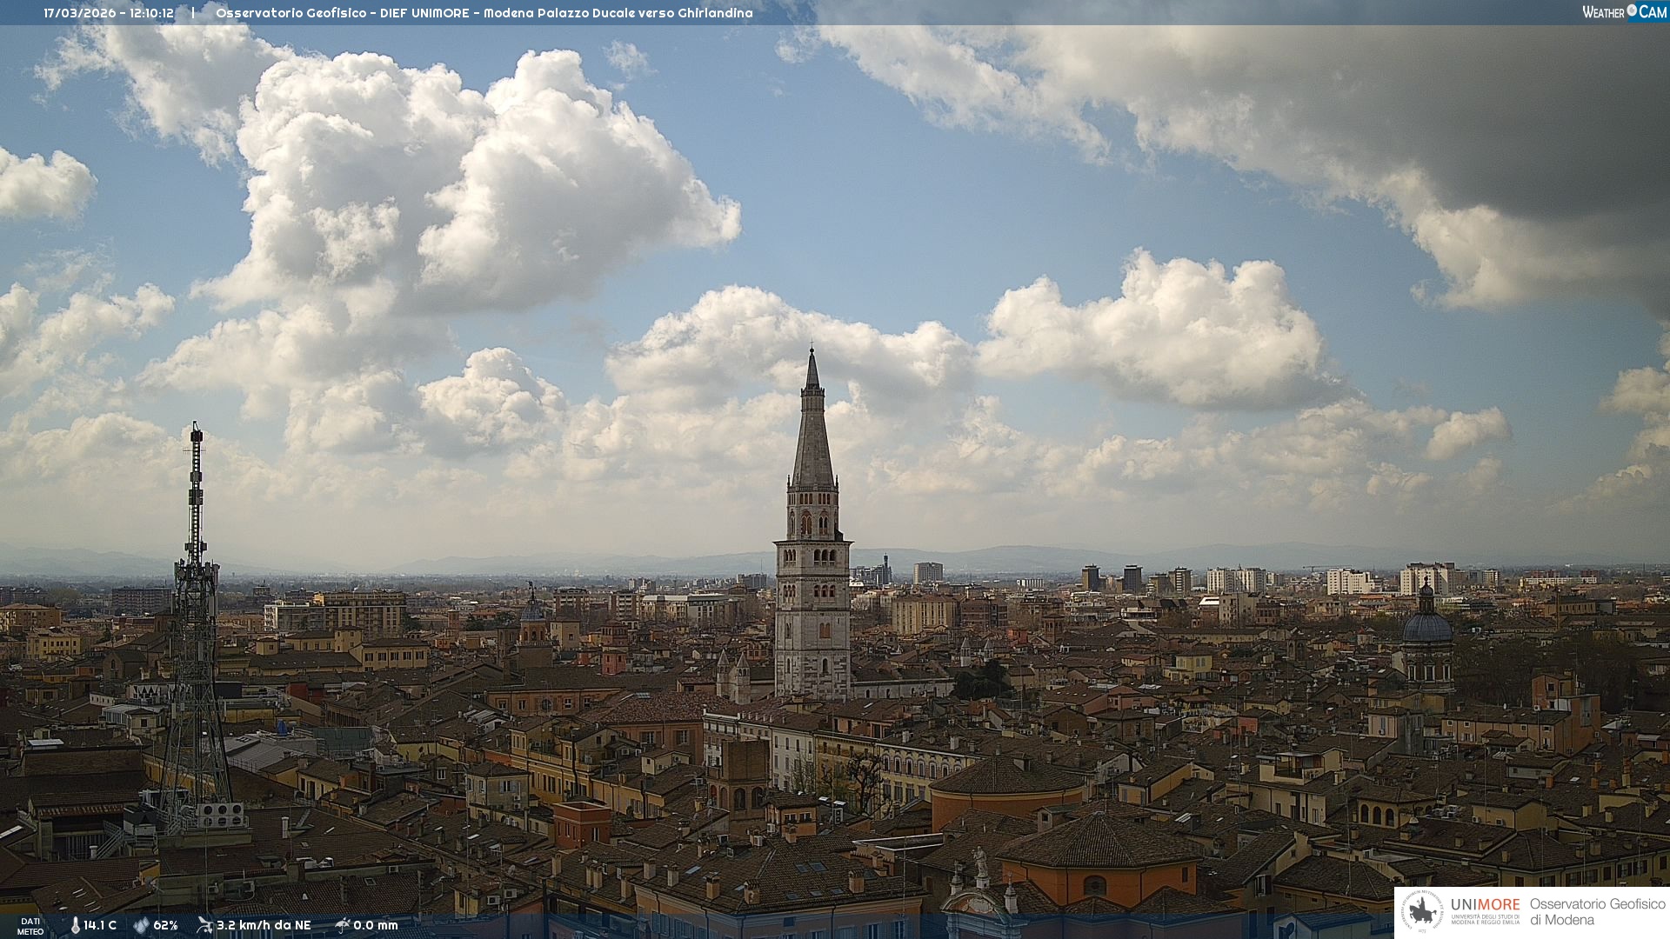Click the thermometer temperature icon

[76, 925]
